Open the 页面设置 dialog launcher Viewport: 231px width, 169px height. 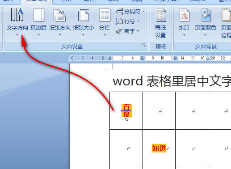click(x=144, y=45)
